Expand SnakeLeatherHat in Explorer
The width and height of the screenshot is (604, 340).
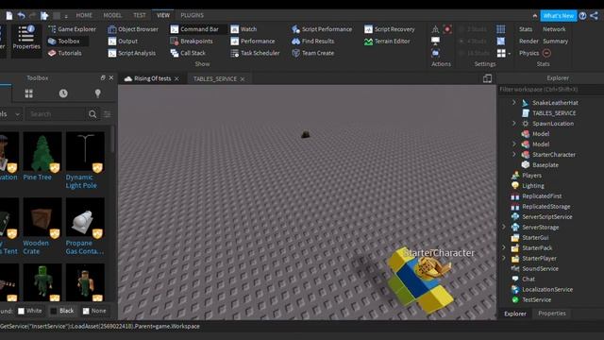coord(513,102)
